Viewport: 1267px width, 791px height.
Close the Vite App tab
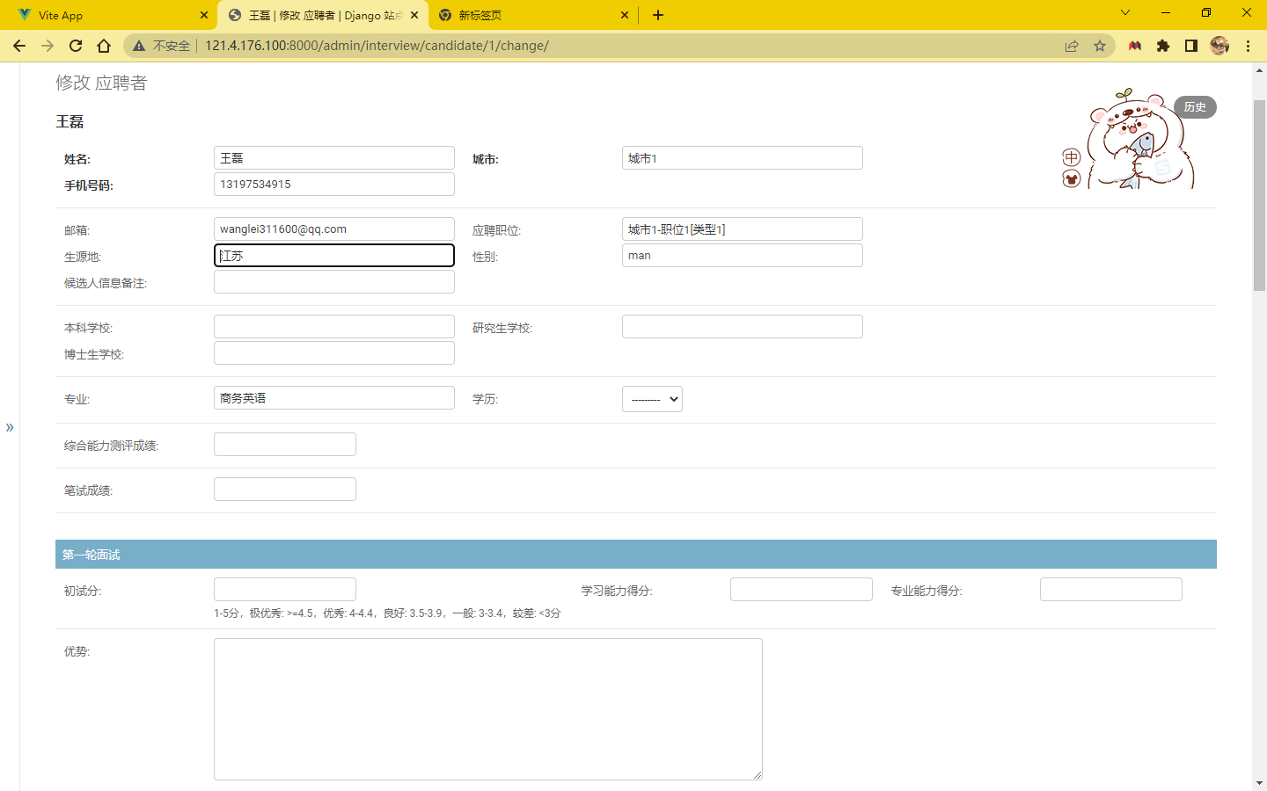point(204,15)
